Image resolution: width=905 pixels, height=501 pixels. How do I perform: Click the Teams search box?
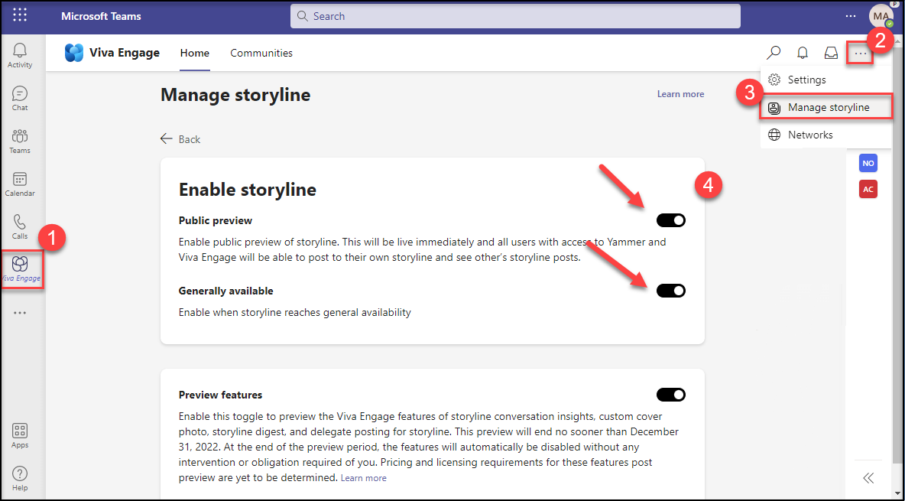tap(515, 16)
